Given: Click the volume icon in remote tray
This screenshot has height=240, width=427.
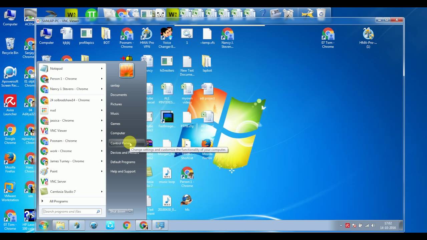Looking at the screenshot, I should coord(373,226).
